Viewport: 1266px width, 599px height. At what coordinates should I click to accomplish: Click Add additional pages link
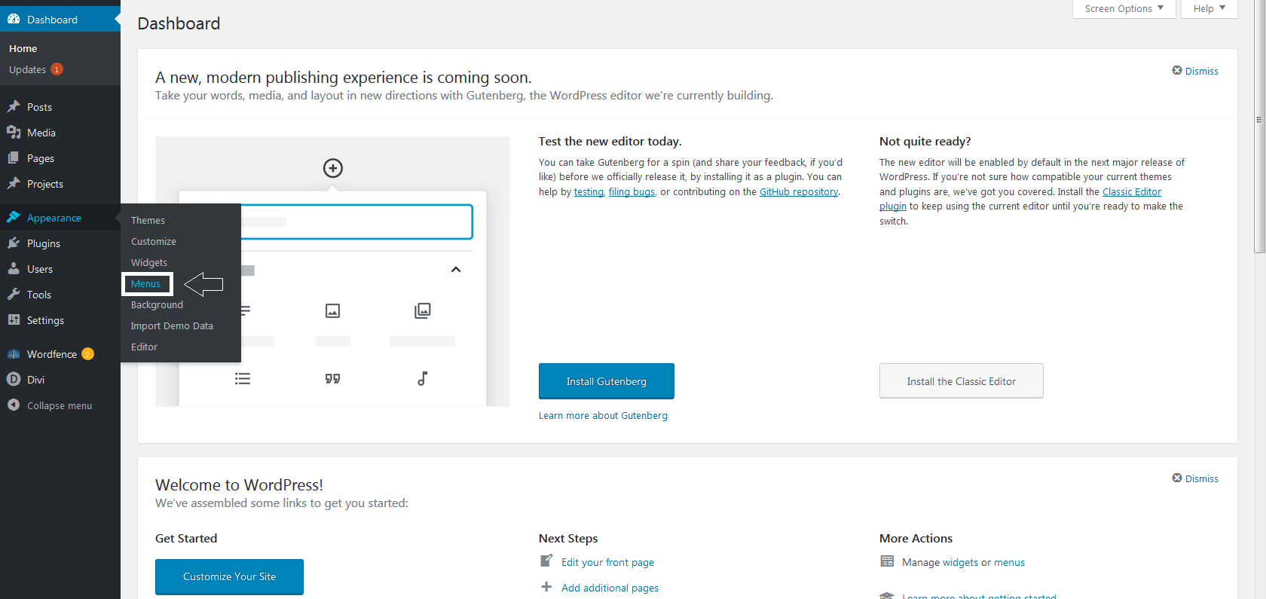pos(610,588)
